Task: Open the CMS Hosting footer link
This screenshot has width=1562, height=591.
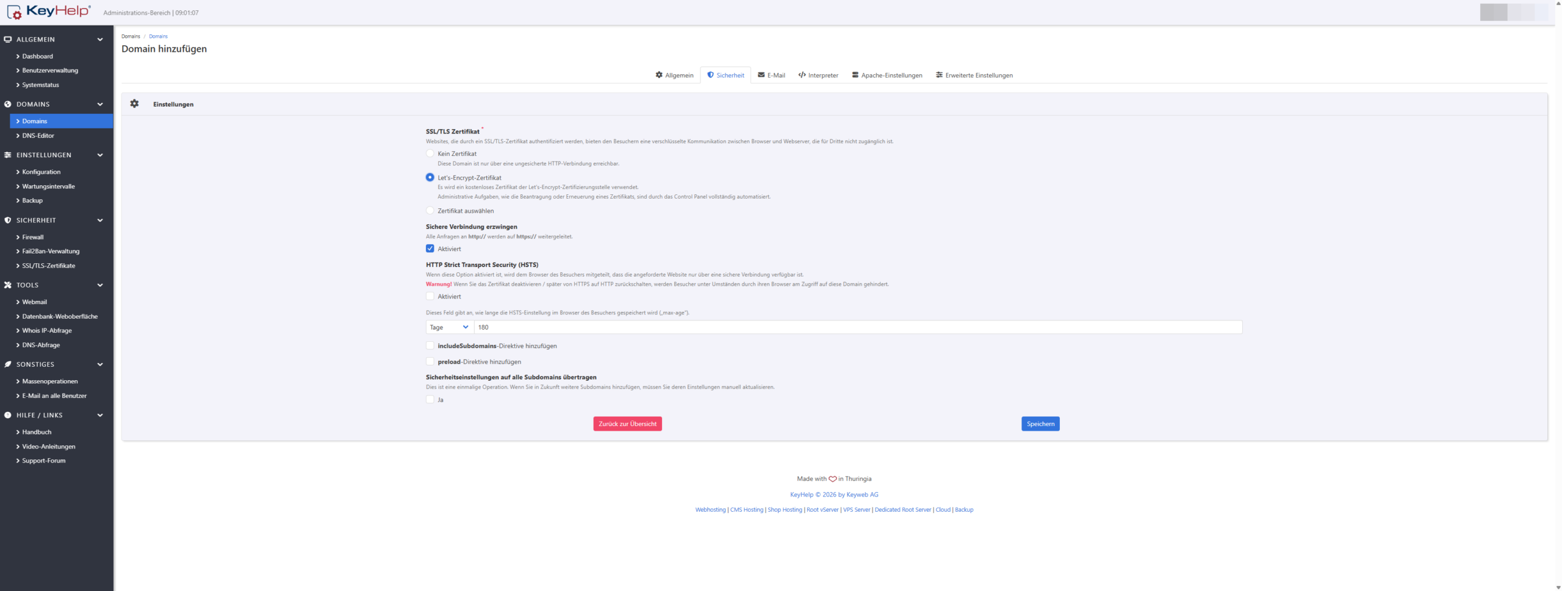Action: click(747, 510)
